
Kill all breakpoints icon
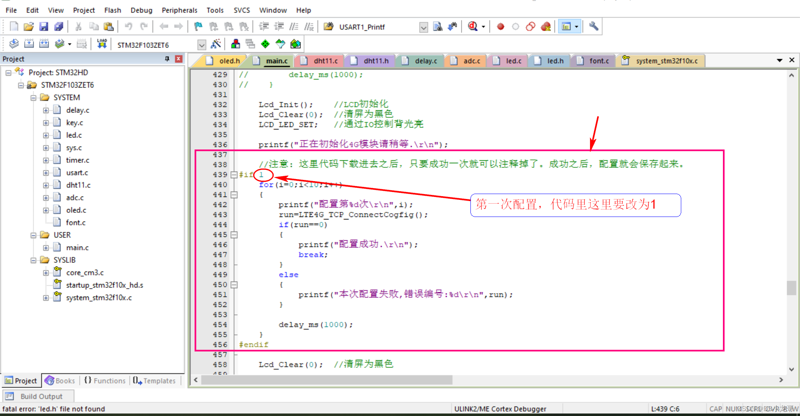pyautogui.click(x=545, y=27)
